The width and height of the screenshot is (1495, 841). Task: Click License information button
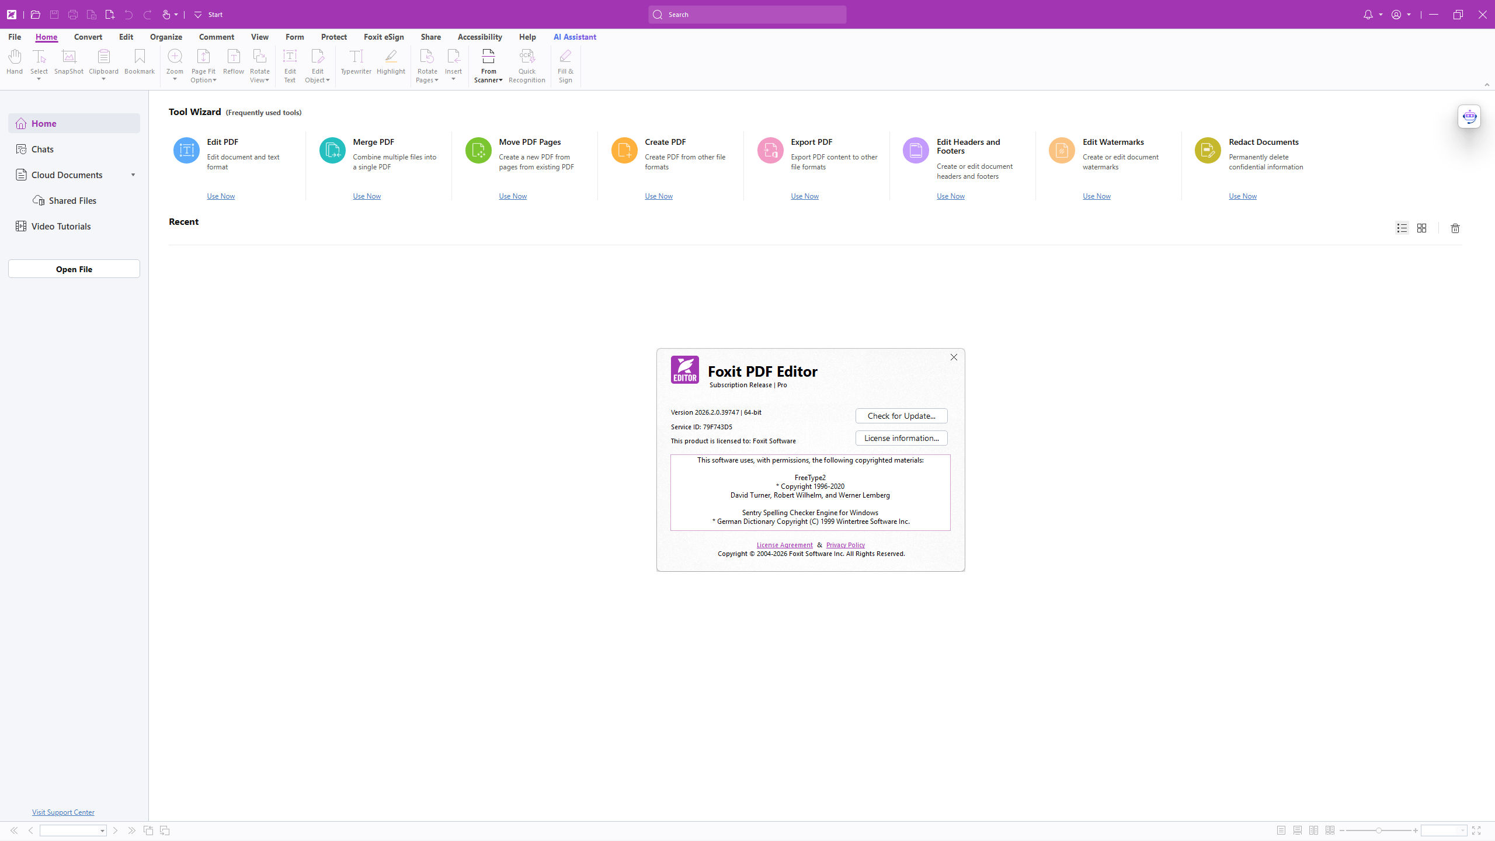click(901, 438)
